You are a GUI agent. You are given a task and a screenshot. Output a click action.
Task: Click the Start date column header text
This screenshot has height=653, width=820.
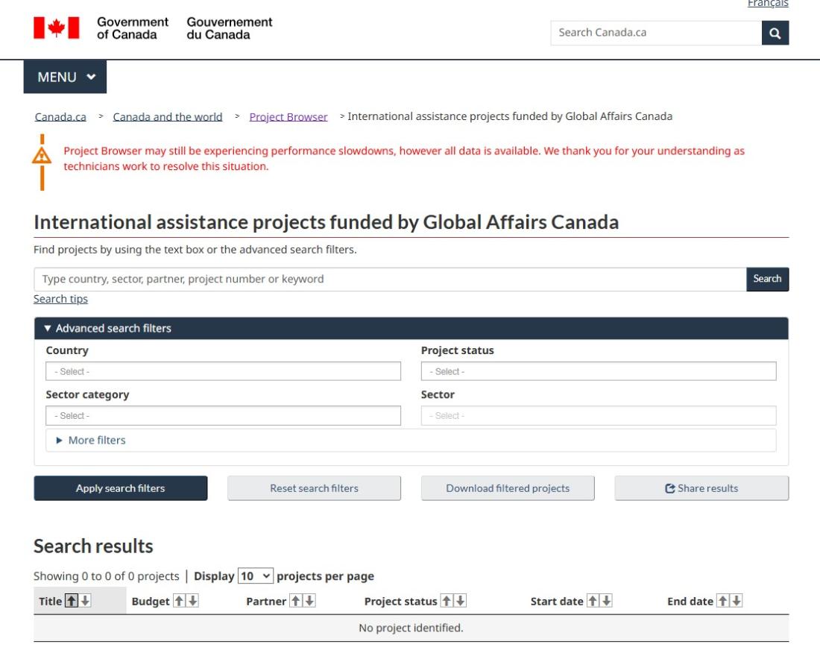point(557,602)
